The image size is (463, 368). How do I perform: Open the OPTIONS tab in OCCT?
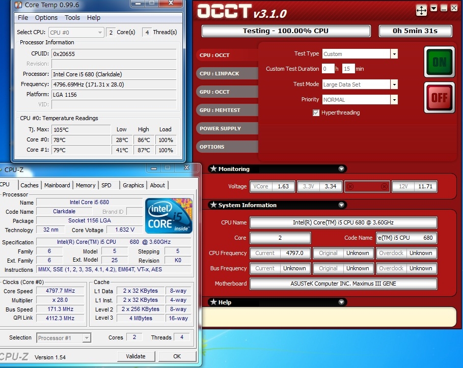[227, 147]
